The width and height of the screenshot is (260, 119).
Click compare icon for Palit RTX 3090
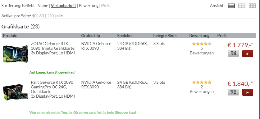click(x=234, y=92)
